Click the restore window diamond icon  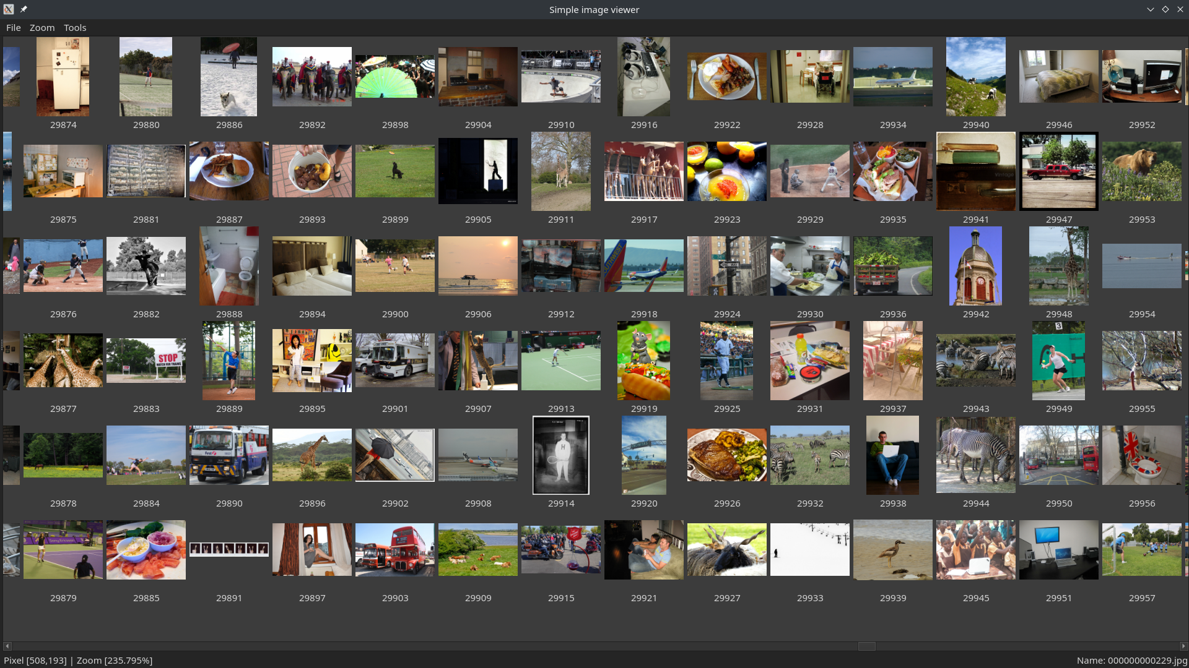(x=1165, y=9)
